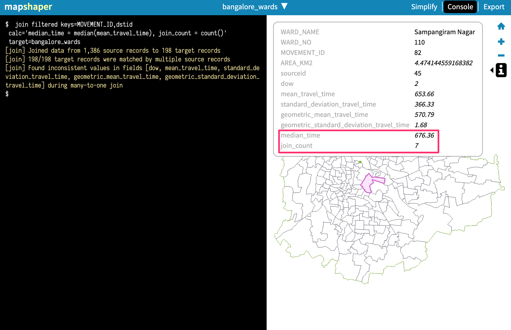
Task: Expand the layer list by clicking bangalore_wards title
Action: click(250, 7)
